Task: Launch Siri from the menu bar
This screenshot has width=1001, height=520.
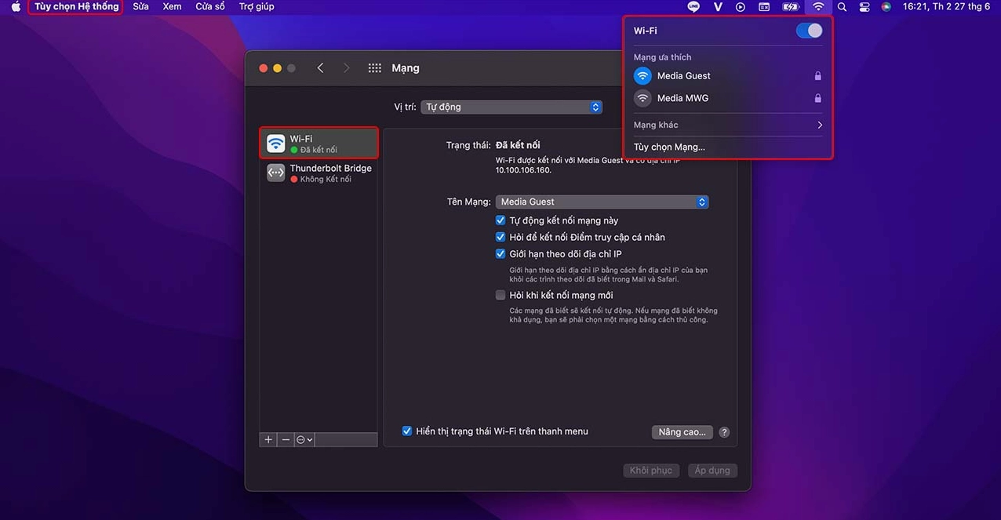Action: point(886,7)
